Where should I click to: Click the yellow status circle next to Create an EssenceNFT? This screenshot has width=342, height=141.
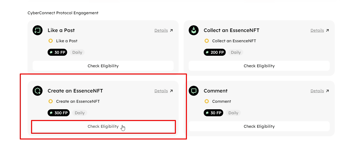pyautogui.click(x=51, y=101)
